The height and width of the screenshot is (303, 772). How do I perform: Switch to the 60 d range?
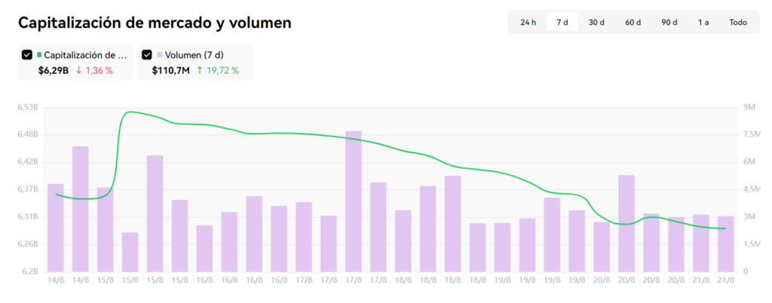(633, 22)
